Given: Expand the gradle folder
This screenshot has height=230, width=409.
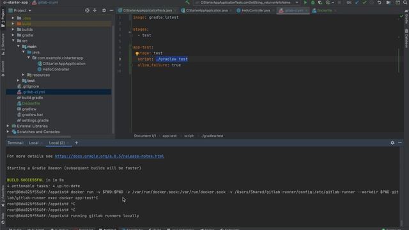Looking at the screenshot, I should (x=13, y=35).
